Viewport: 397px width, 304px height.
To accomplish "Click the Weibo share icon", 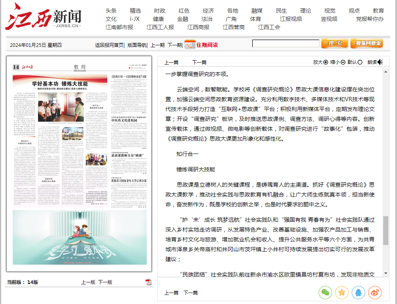I will pos(375,292).
